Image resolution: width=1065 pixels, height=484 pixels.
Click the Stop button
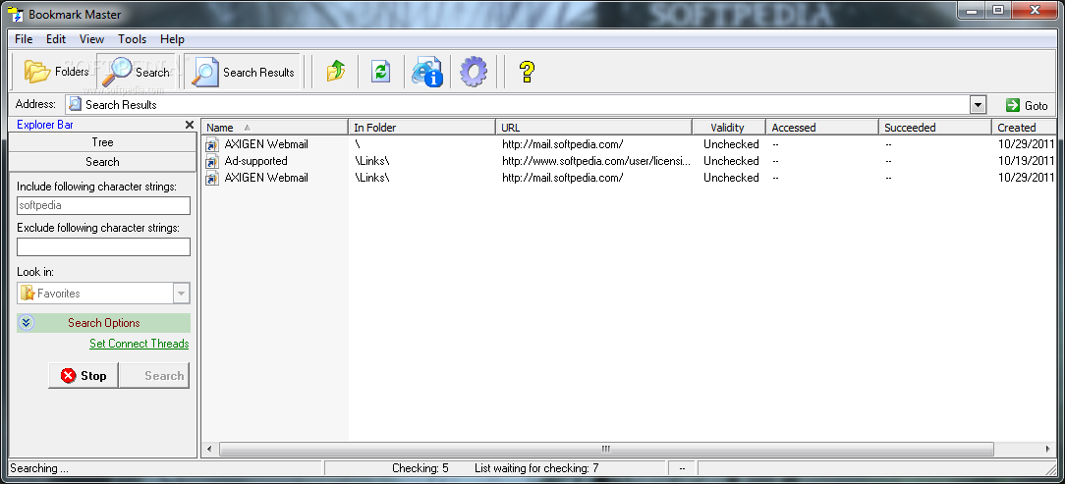tap(84, 375)
